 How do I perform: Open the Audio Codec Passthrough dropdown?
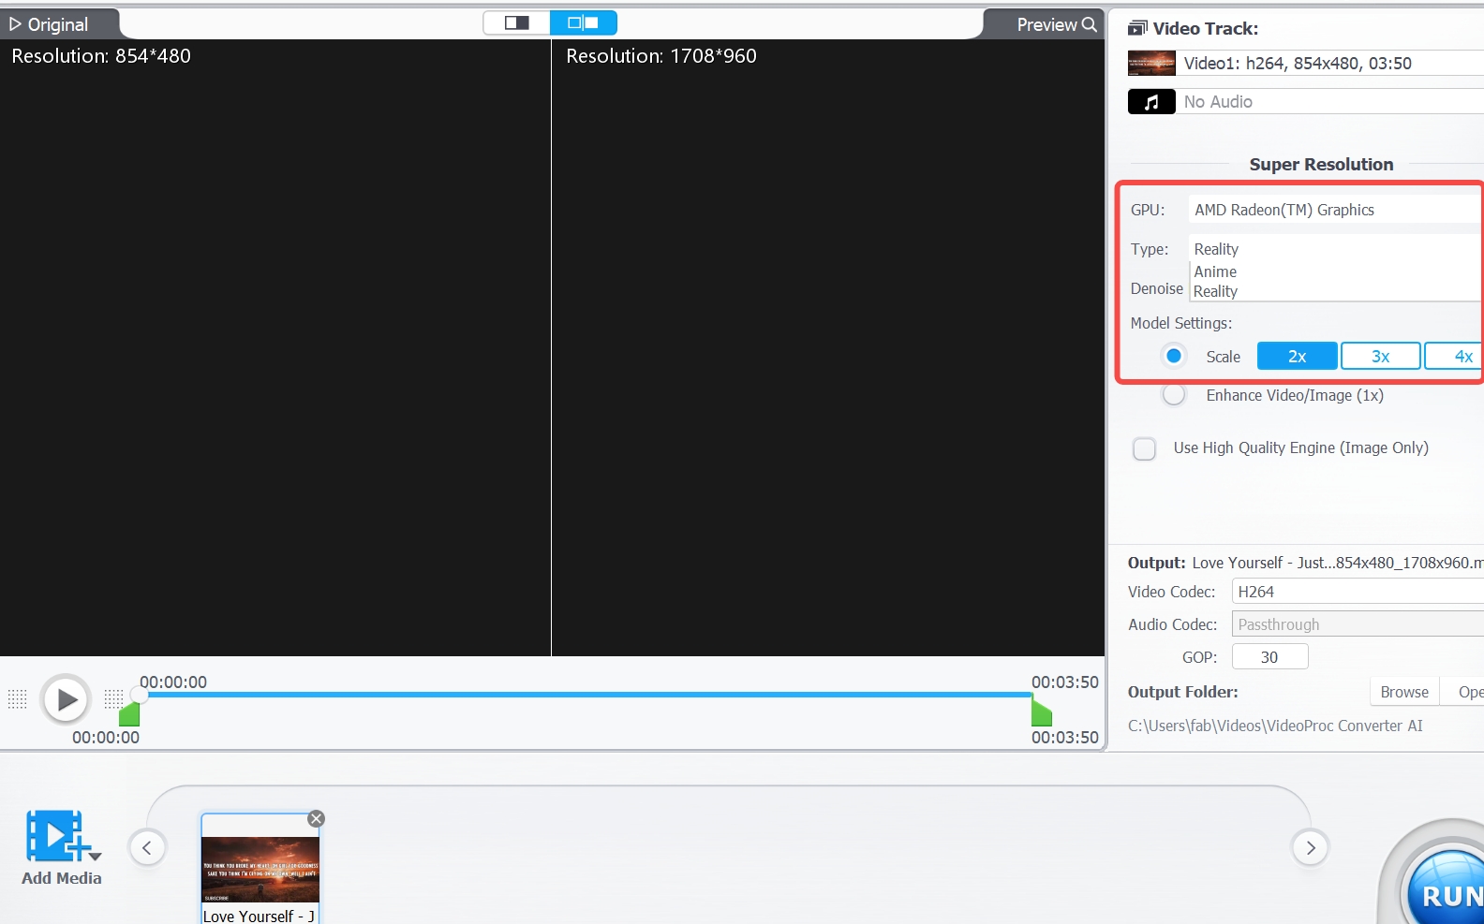[x=1358, y=624]
